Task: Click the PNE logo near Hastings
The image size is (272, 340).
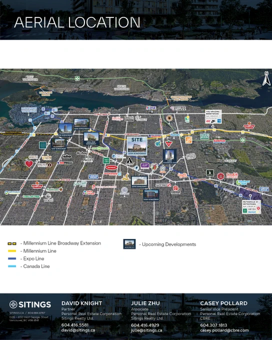Action: point(151,108)
